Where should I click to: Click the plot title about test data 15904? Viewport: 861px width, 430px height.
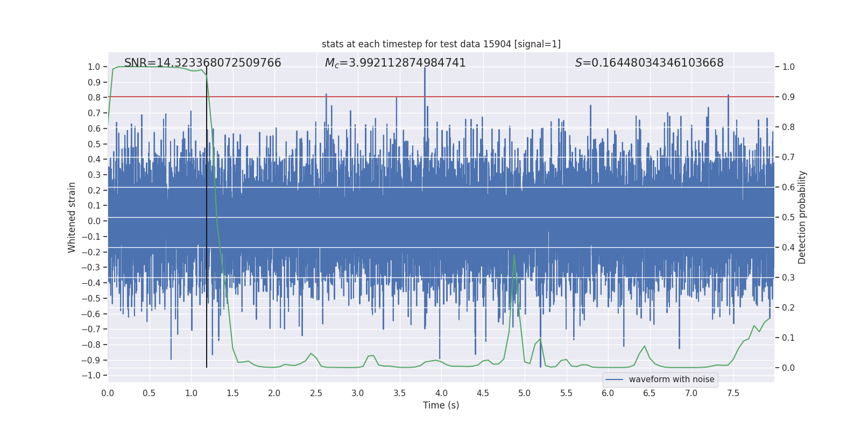[x=441, y=44]
